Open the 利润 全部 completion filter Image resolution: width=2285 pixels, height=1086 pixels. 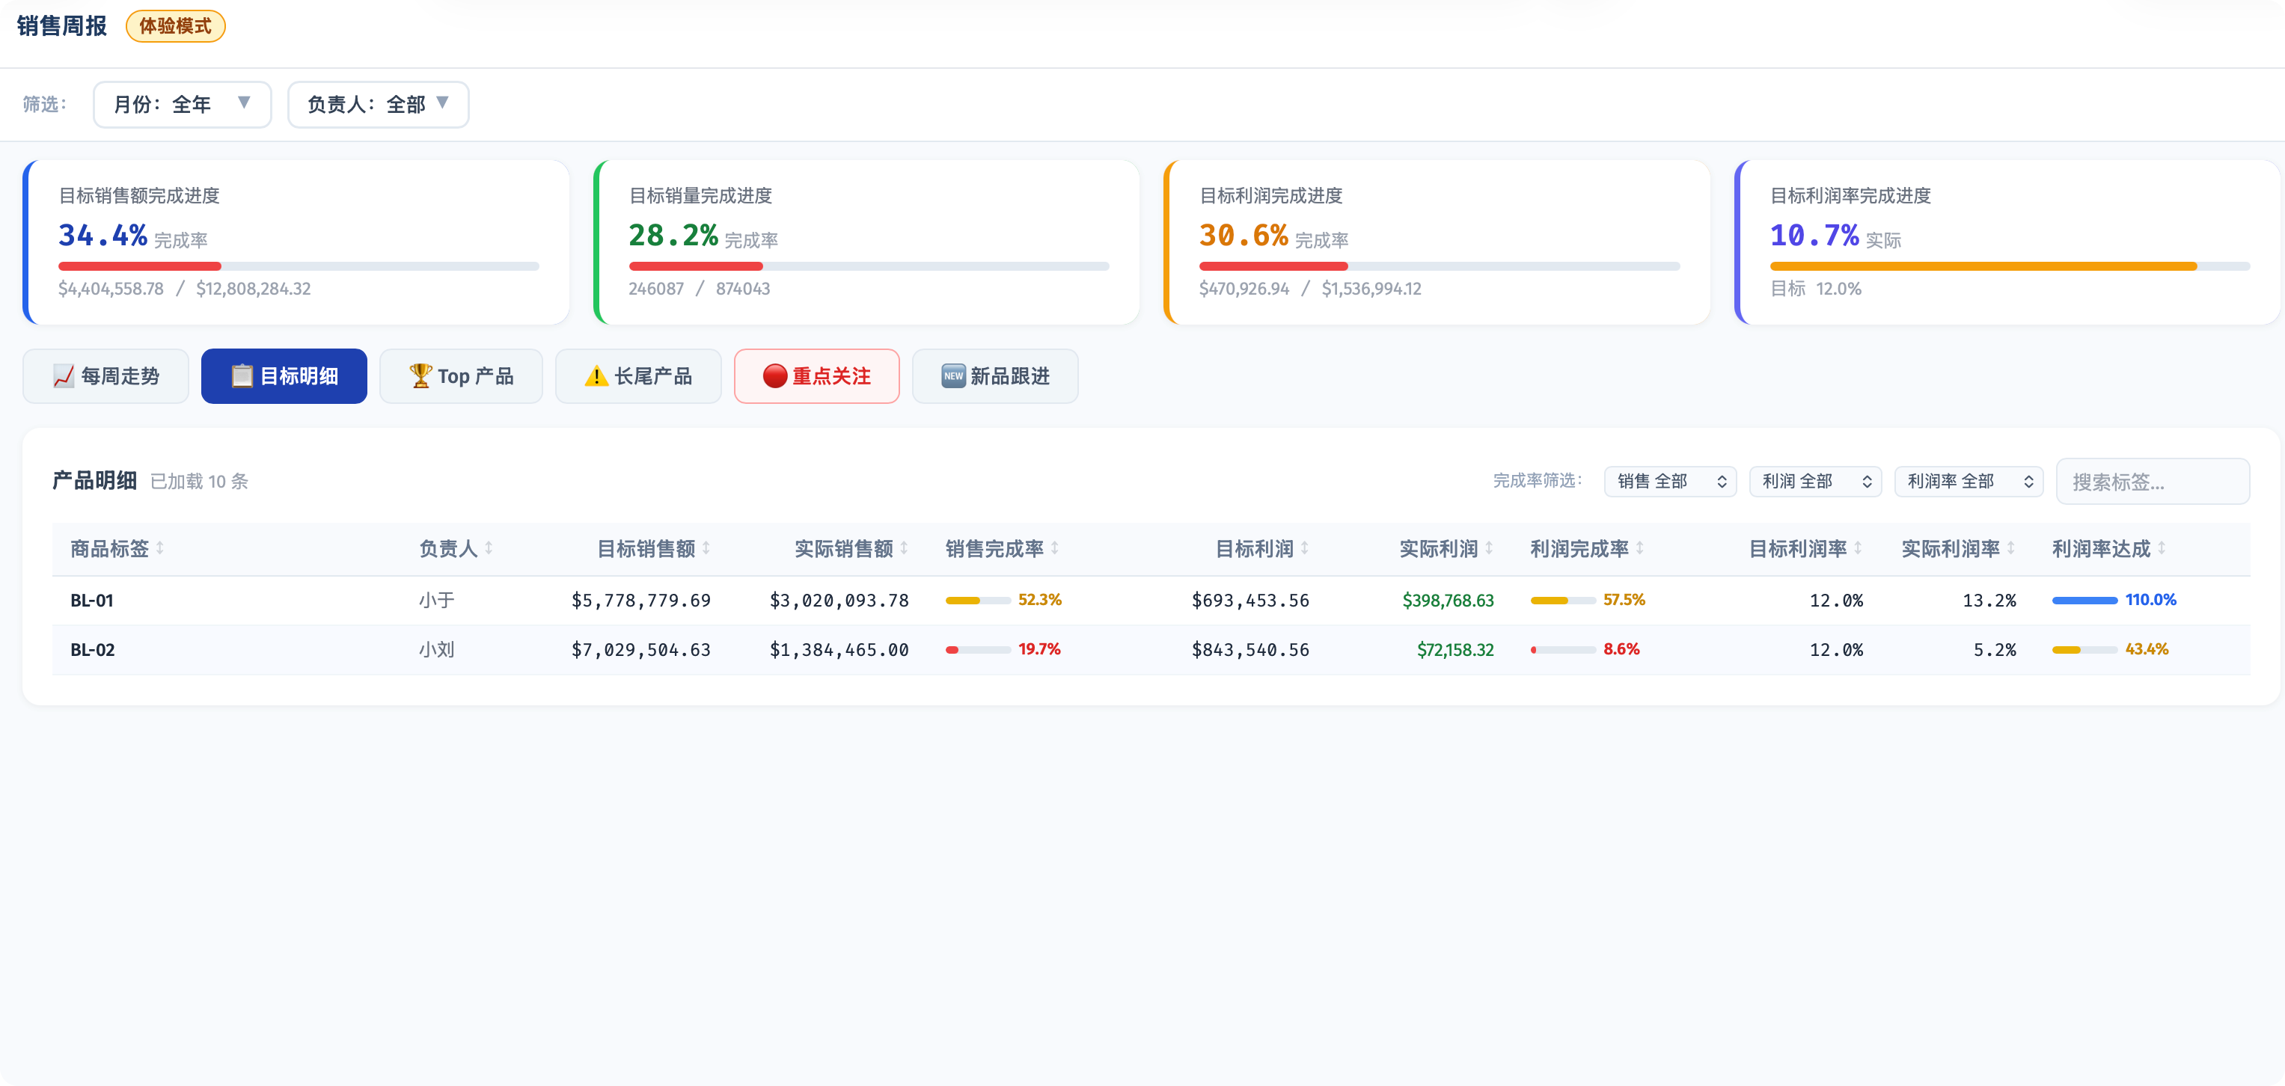[x=1815, y=482]
